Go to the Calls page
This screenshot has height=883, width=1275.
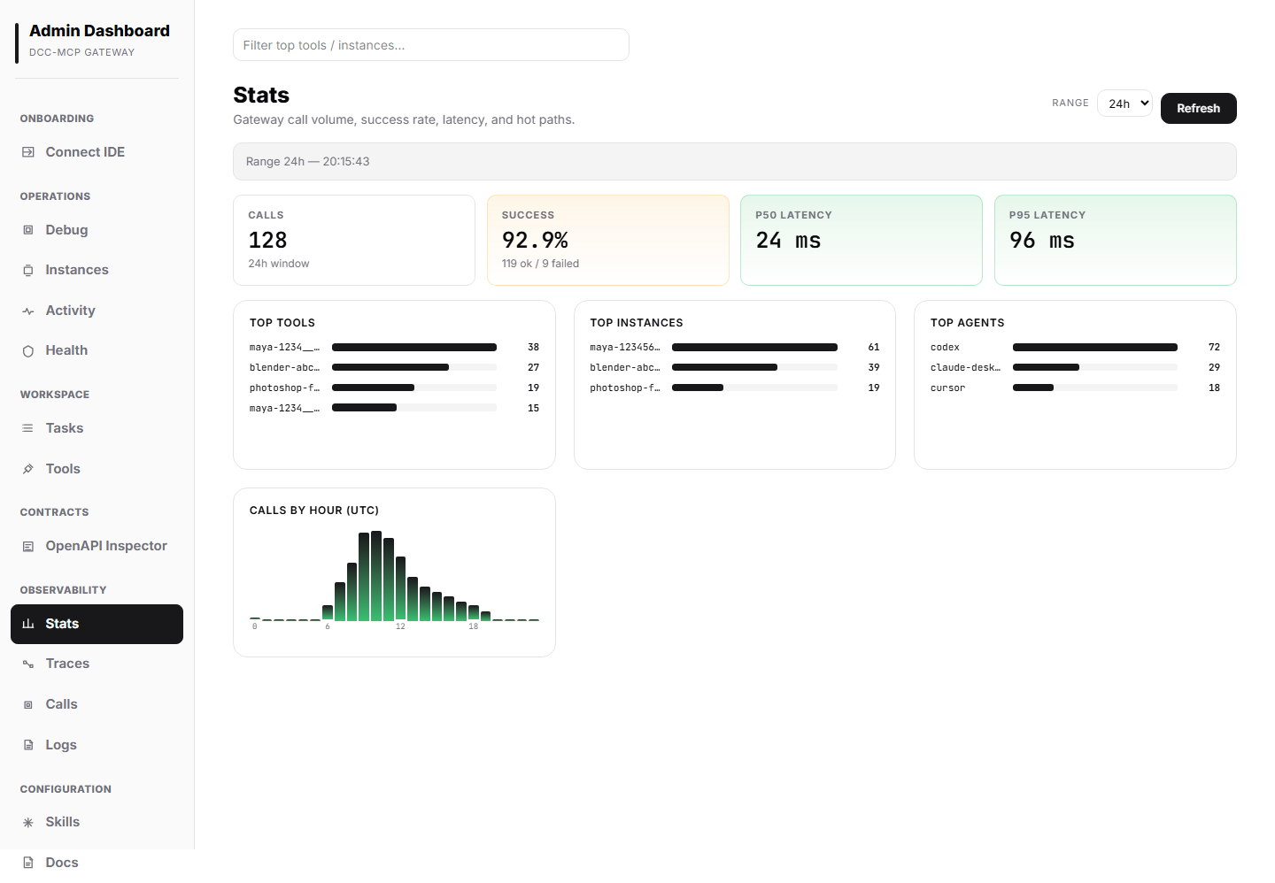point(97,704)
